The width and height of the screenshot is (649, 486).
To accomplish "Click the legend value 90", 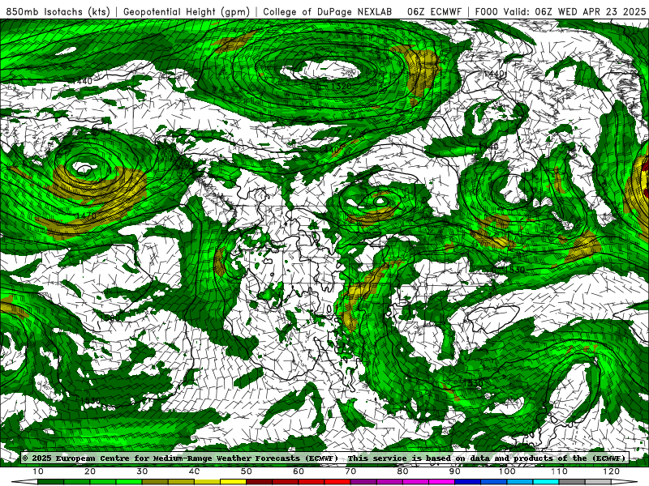I will tap(455, 471).
